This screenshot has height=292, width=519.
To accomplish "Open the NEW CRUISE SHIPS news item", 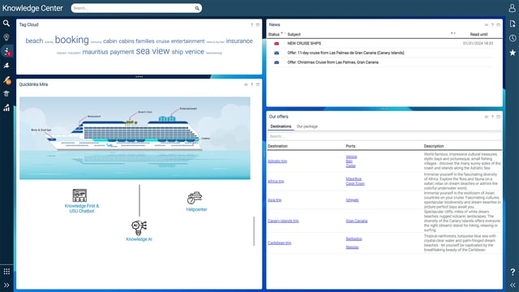I will point(304,43).
